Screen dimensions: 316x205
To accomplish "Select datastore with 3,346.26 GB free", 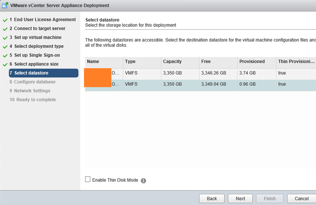I will (201, 73).
